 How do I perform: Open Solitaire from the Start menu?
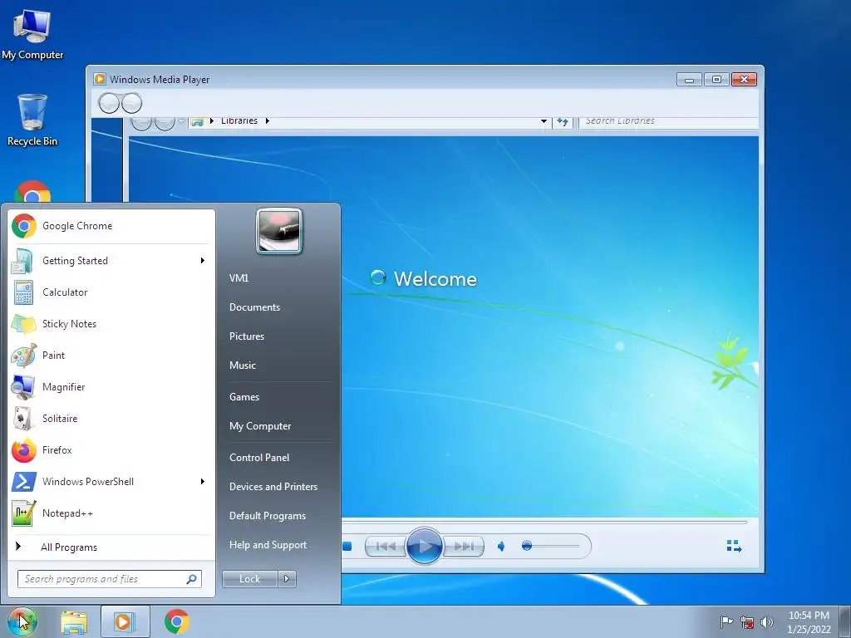pos(112,419)
